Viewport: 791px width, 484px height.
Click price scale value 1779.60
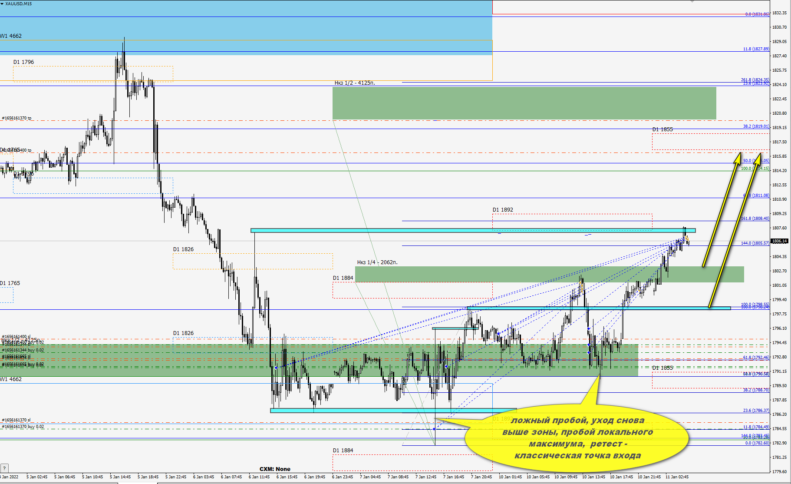779,472
